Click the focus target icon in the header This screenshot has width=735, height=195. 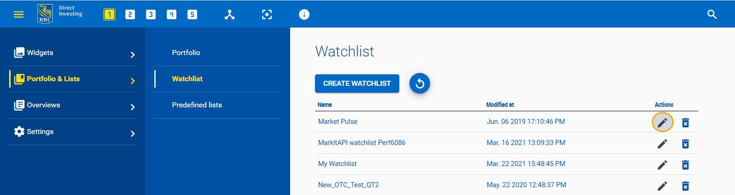pos(267,15)
